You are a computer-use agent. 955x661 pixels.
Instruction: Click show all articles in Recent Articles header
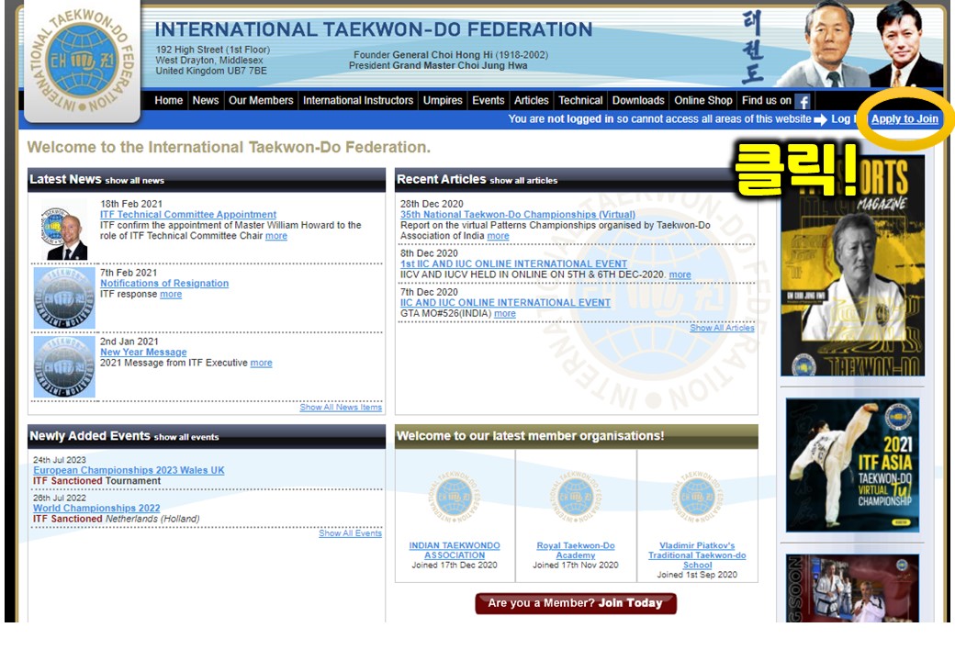pyautogui.click(x=523, y=181)
